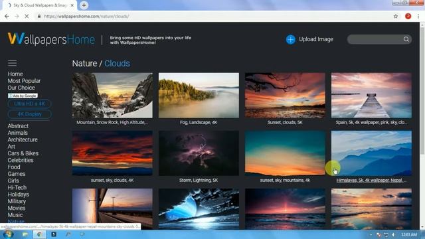Close the Sky & Cloud Wallpapers tab
The width and height of the screenshot is (425, 239).
[x=72, y=5]
